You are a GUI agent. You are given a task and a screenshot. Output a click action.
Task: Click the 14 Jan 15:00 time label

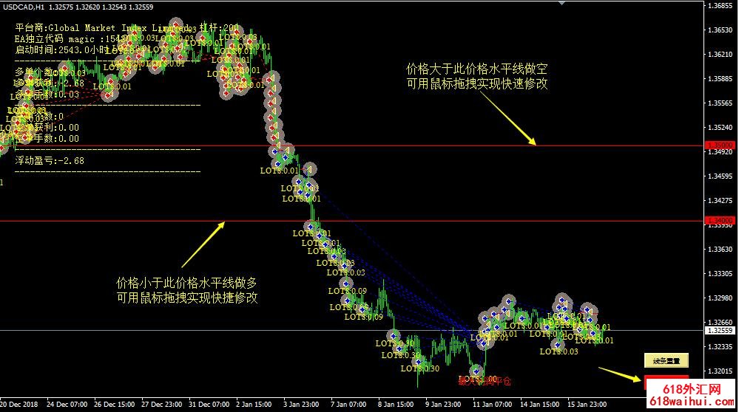(539, 404)
